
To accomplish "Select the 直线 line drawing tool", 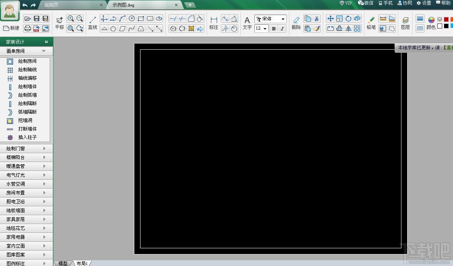I will (x=92, y=23).
